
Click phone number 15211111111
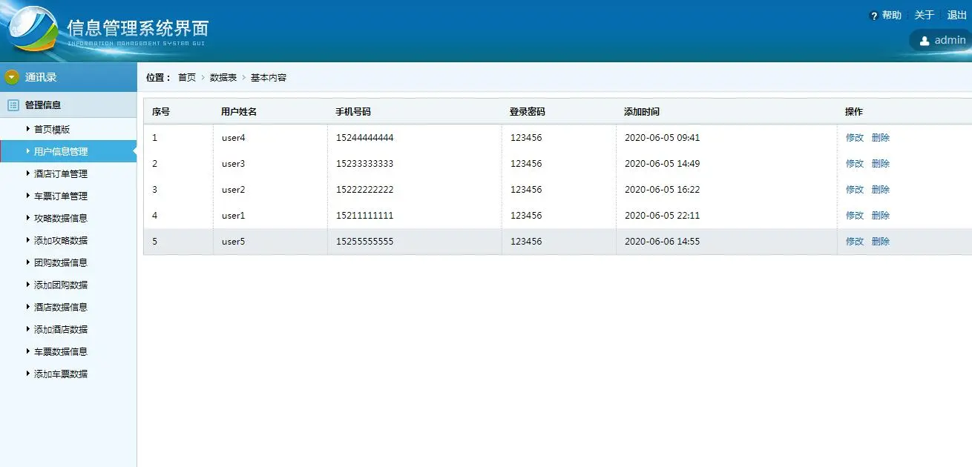(364, 215)
